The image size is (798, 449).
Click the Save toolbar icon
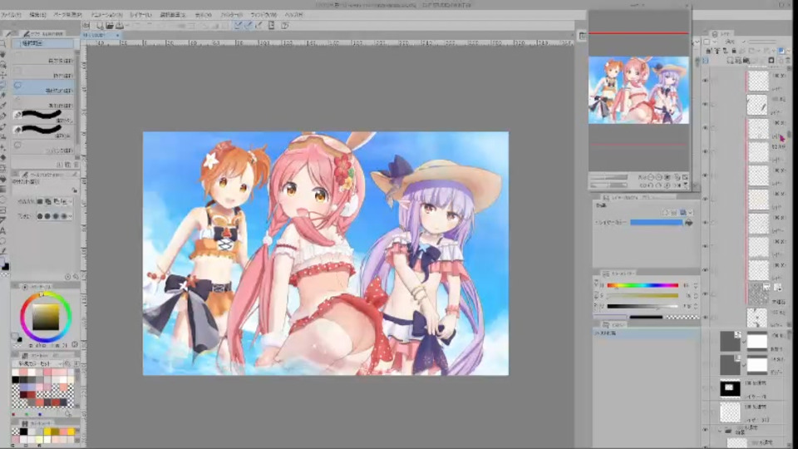pyautogui.click(x=120, y=25)
